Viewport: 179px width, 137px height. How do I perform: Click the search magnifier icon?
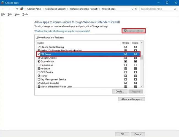[x=175, y=9]
